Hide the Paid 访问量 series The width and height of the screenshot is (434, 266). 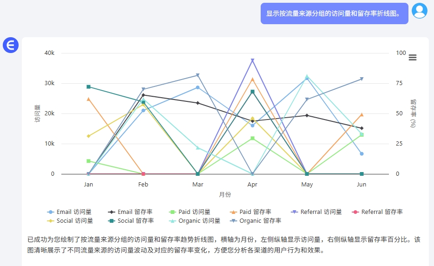click(x=190, y=212)
